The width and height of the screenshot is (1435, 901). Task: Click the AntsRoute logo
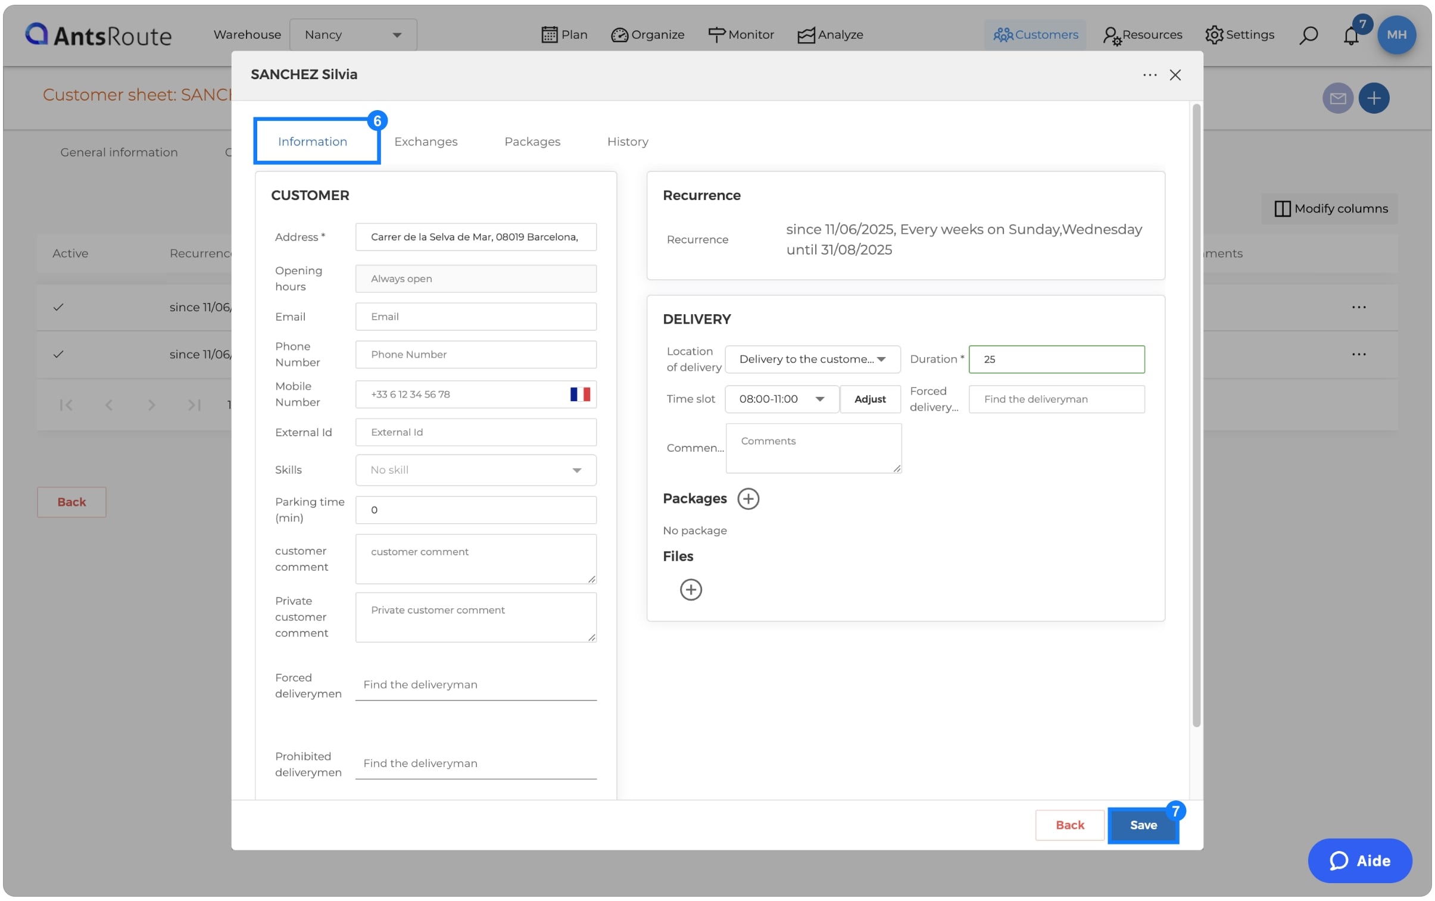coord(98,35)
